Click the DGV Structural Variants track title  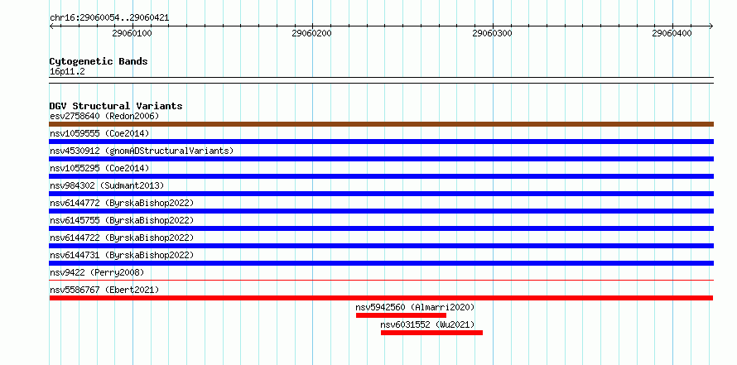[116, 106]
